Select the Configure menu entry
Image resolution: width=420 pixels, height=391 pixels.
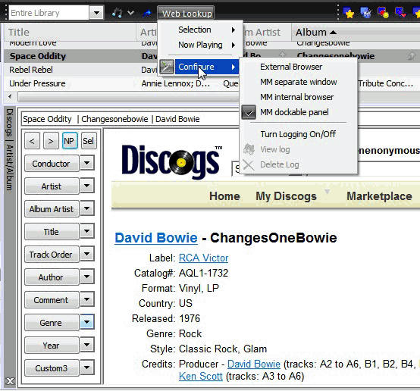207,67
